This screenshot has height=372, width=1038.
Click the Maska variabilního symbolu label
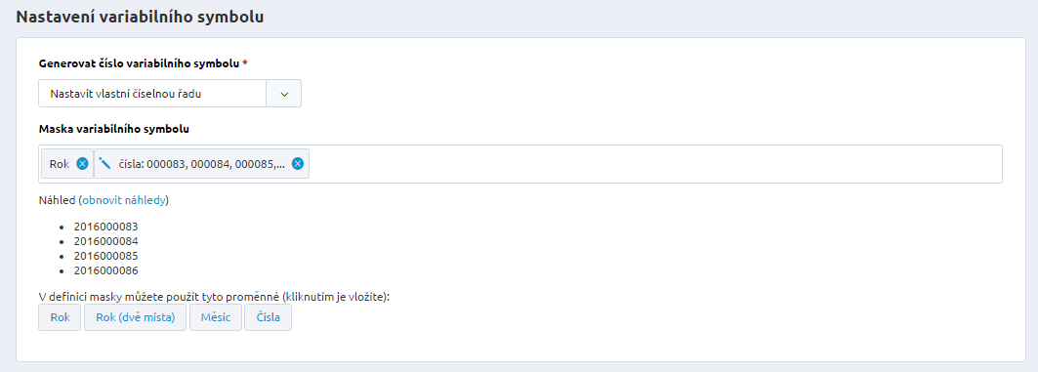coord(114,129)
